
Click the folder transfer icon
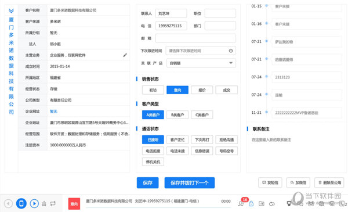pos(262,203)
